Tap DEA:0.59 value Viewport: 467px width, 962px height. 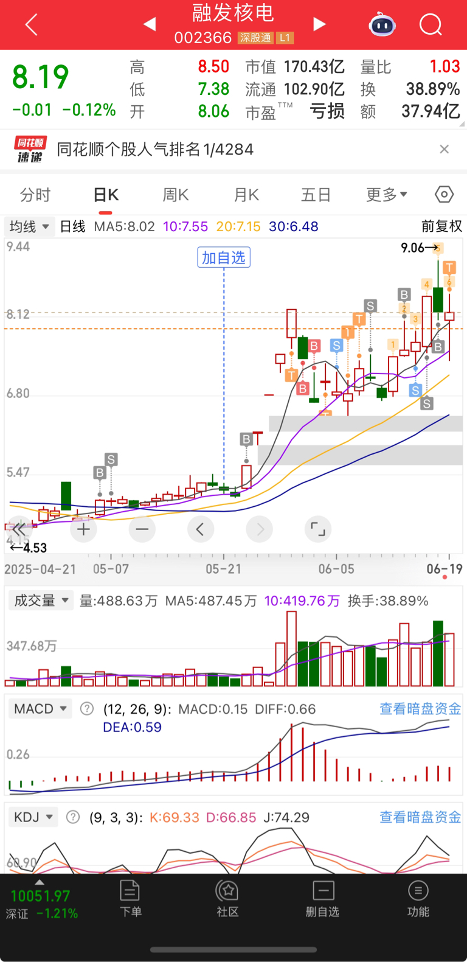click(x=132, y=727)
